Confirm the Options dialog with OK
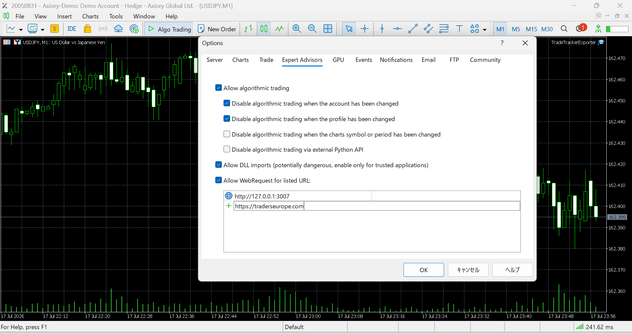The image size is (632, 334). tap(424, 270)
